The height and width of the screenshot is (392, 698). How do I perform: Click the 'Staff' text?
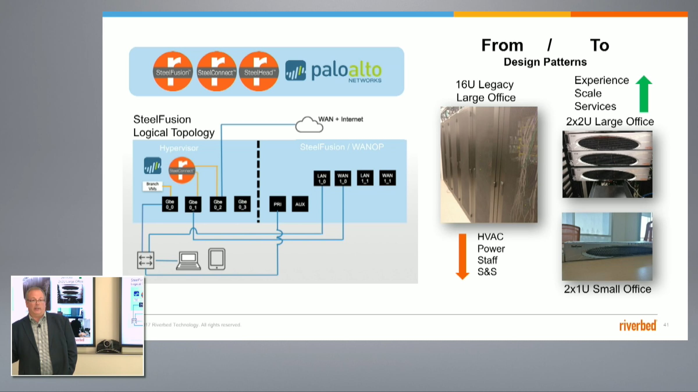coord(487,260)
